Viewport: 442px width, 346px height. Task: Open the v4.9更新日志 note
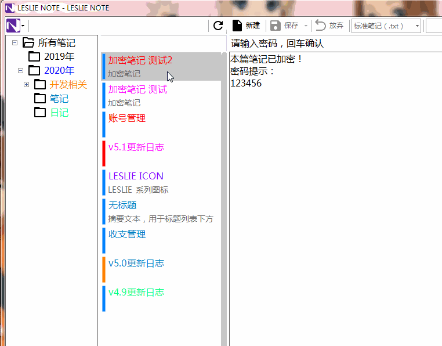(161, 298)
